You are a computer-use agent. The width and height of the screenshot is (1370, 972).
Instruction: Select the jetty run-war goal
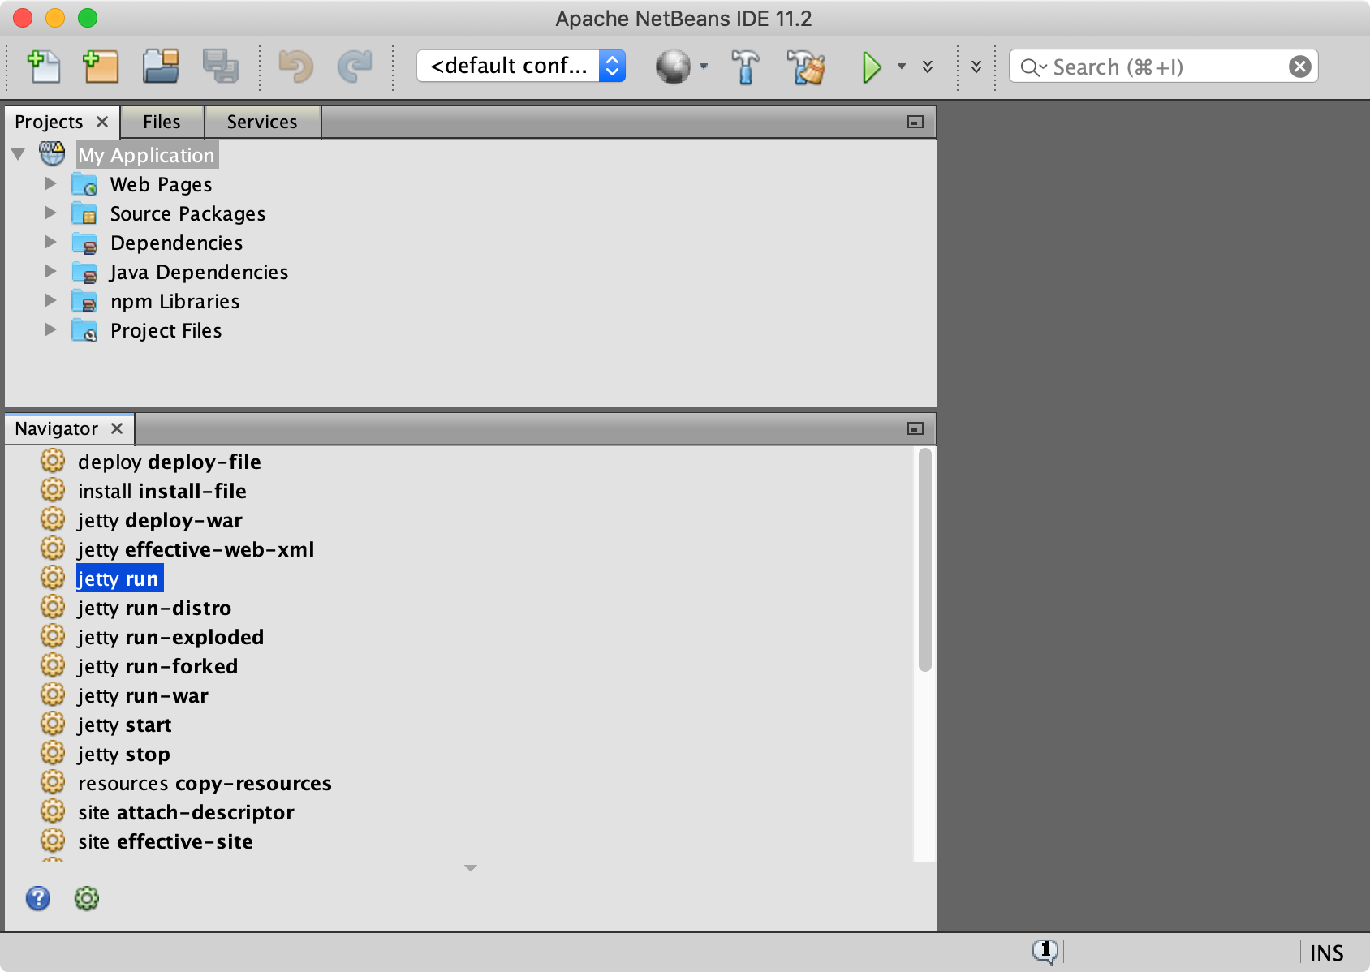point(143,696)
